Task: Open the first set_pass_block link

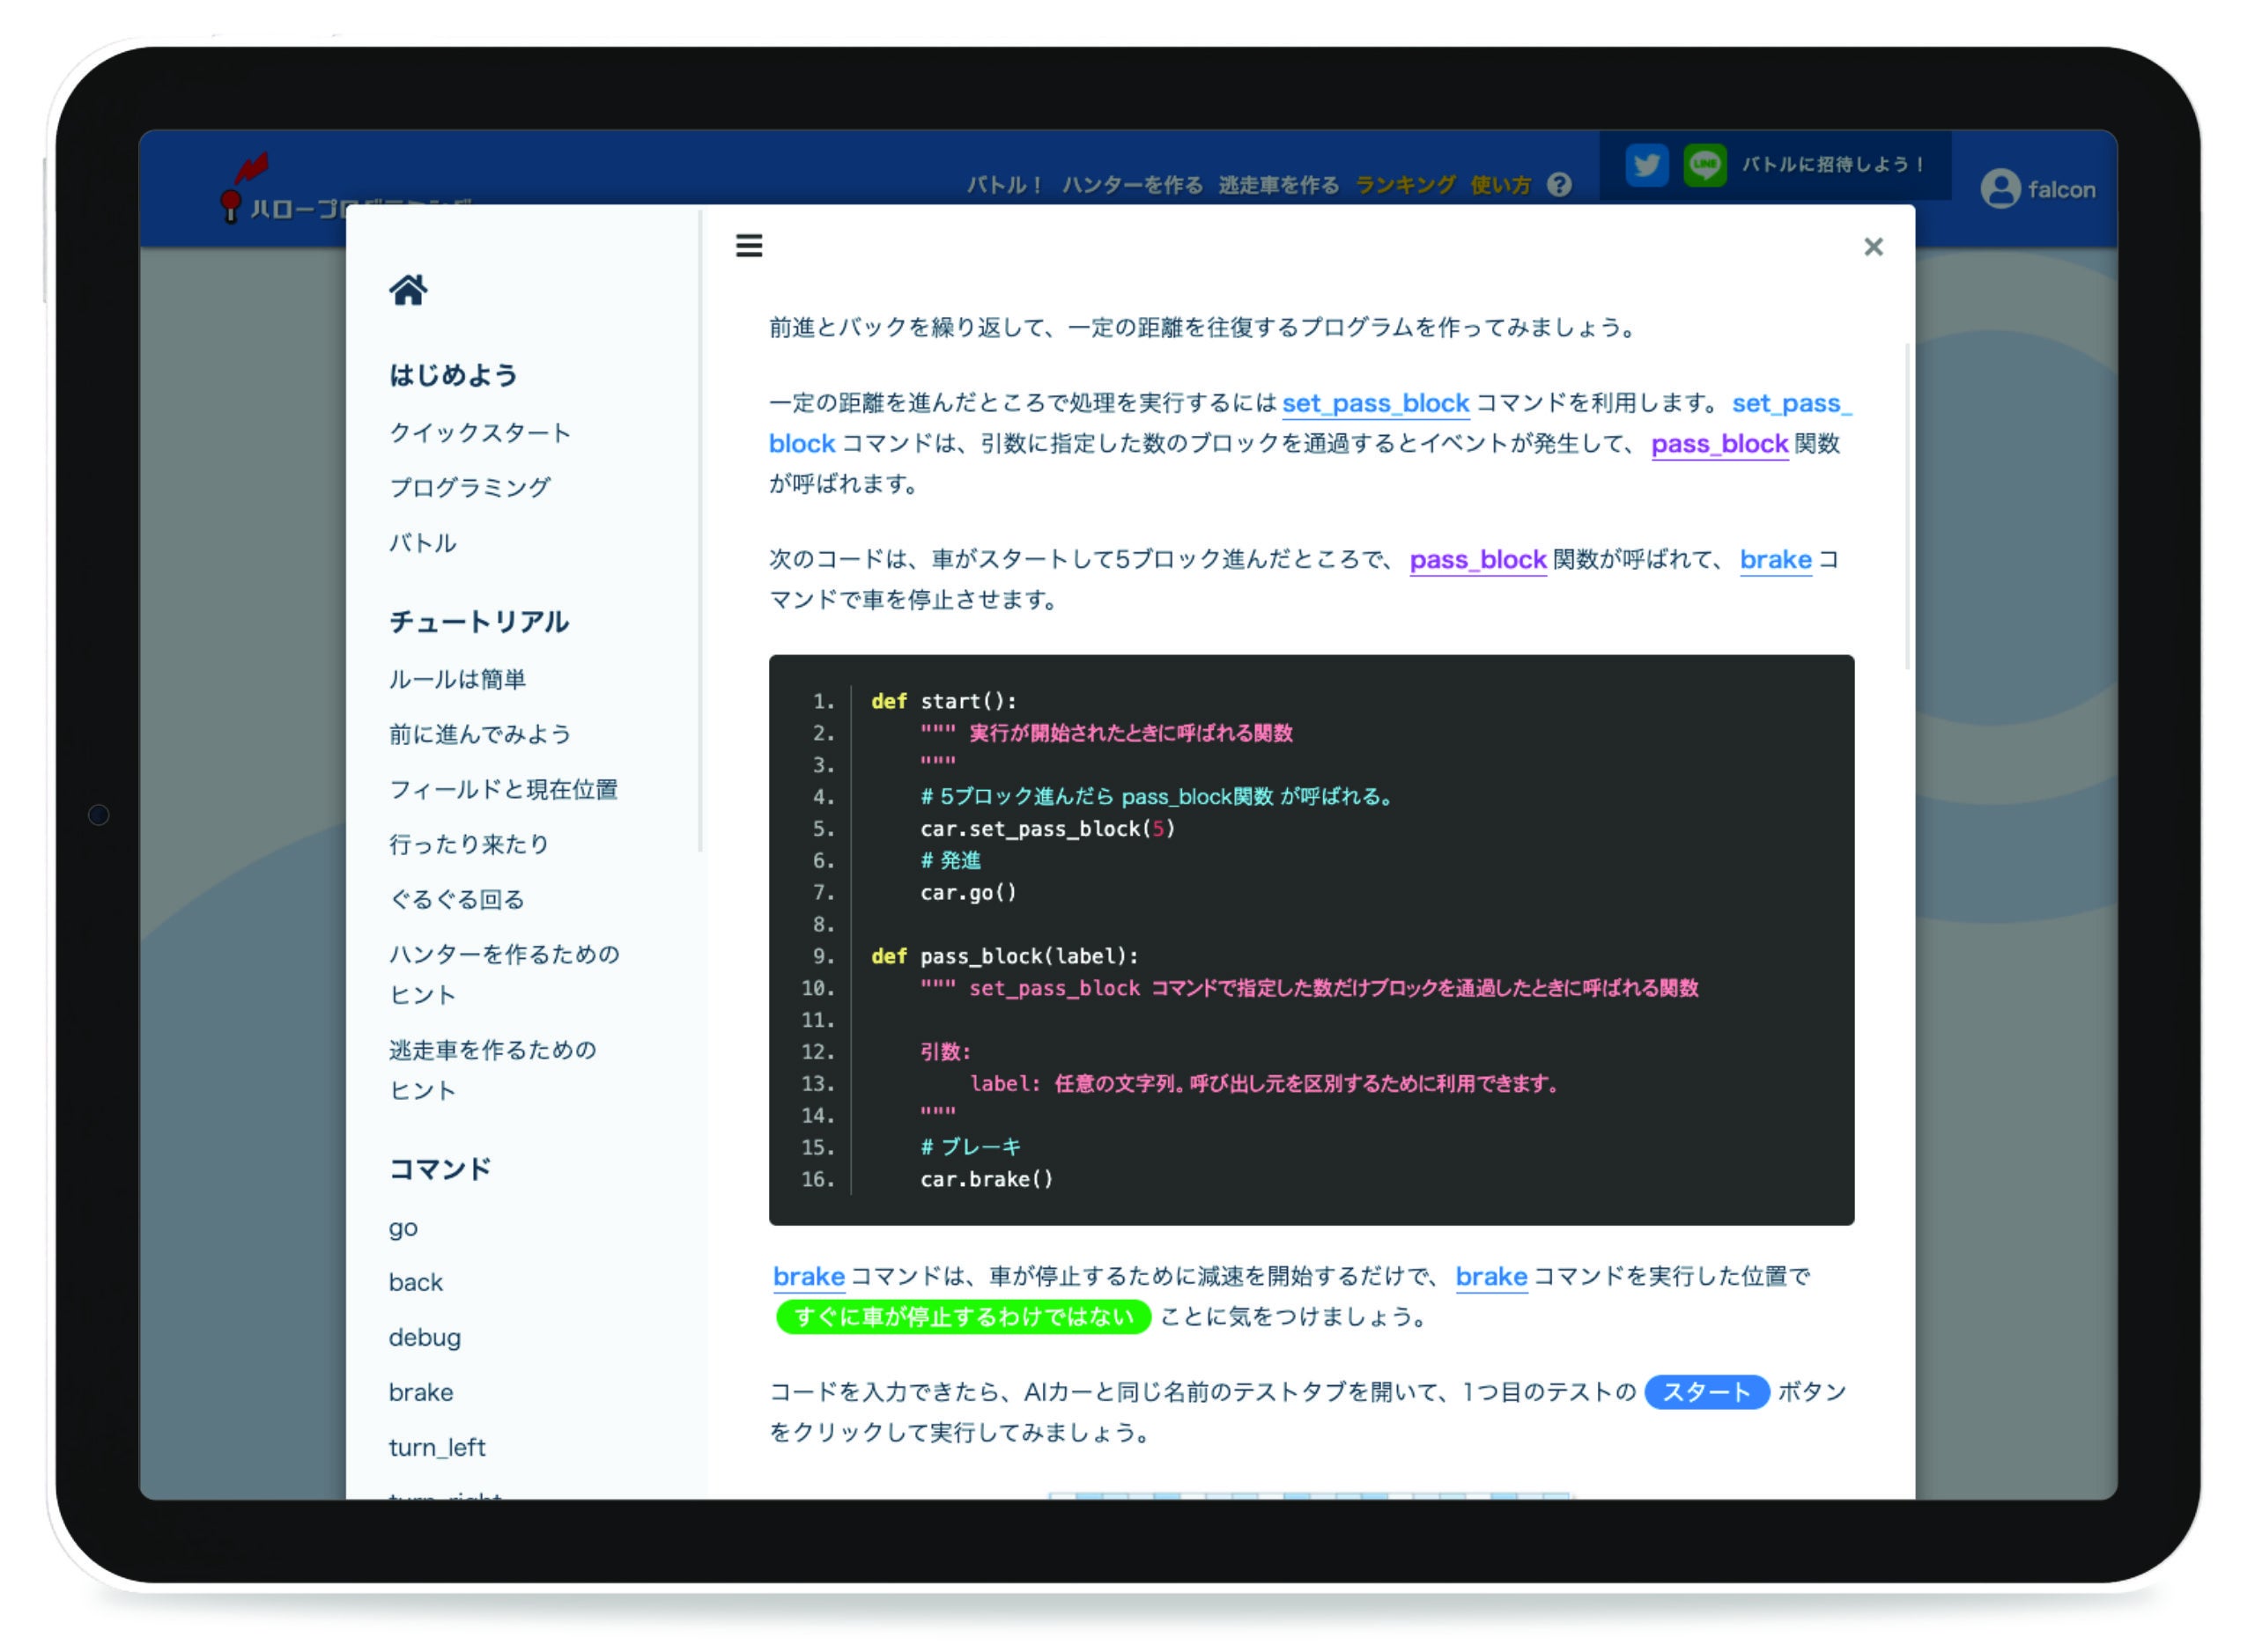Action: click(1375, 403)
